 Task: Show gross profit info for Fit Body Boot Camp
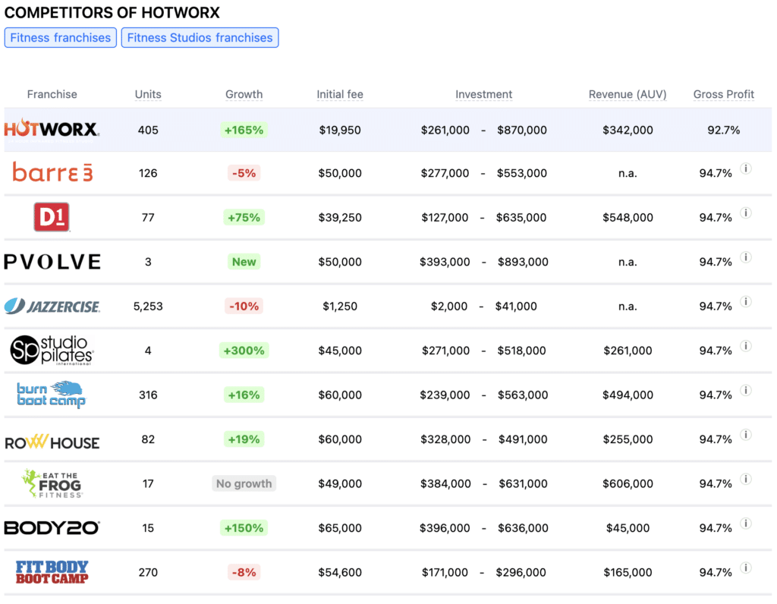click(x=746, y=568)
